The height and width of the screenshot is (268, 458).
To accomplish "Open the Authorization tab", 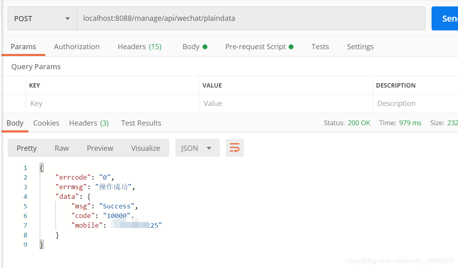I will click(x=77, y=47).
